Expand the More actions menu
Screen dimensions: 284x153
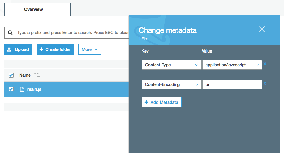tap(89, 49)
